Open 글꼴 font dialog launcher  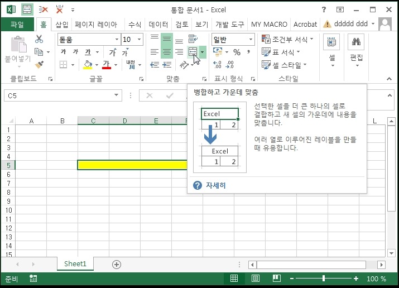[x=142, y=79]
